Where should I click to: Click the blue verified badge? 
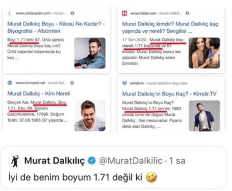click(x=92, y=160)
